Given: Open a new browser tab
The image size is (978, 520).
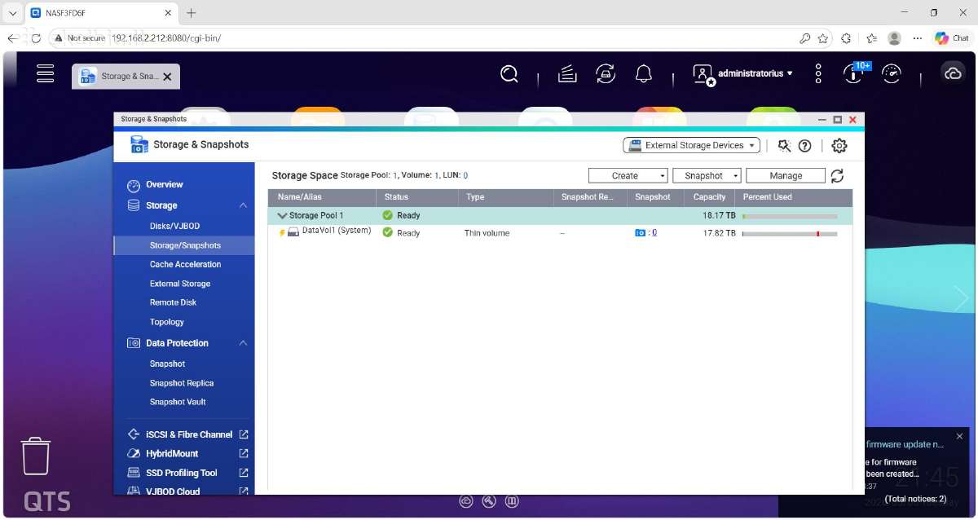Looking at the screenshot, I should tap(192, 13).
